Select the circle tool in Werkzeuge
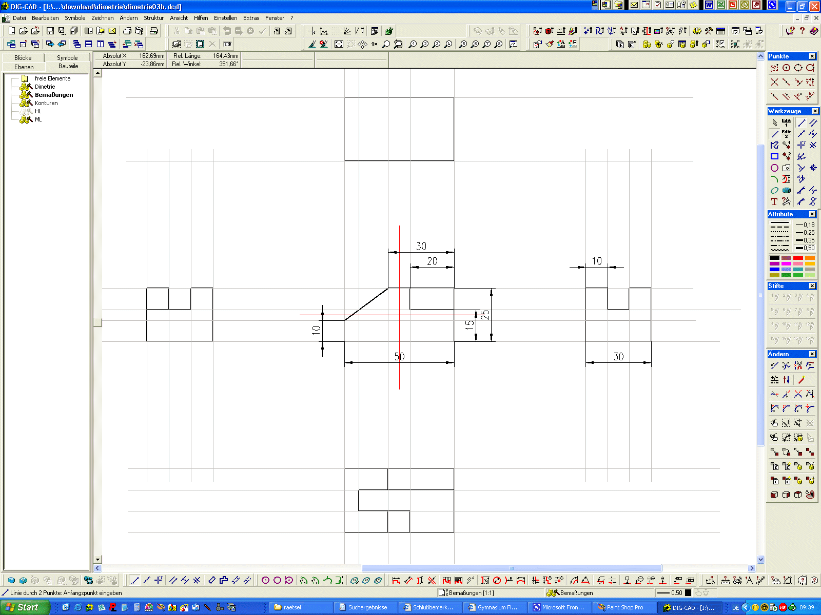The image size is (821, 615). 774,168
